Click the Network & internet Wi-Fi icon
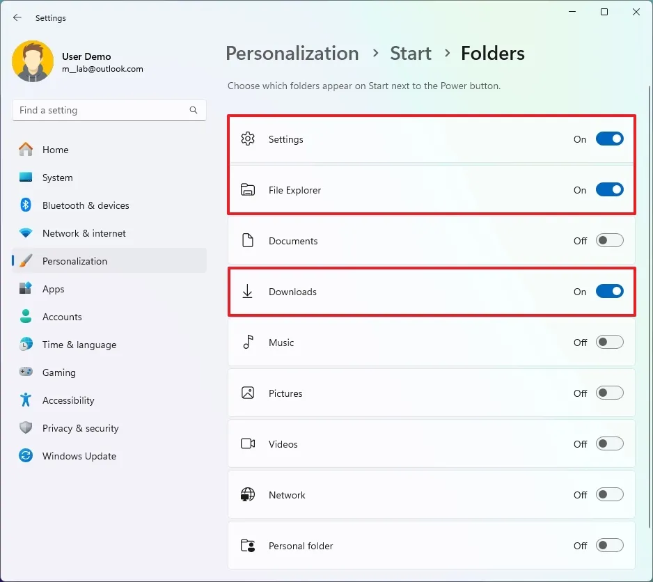This screenshot has width=653, height=582. (26, 233)
